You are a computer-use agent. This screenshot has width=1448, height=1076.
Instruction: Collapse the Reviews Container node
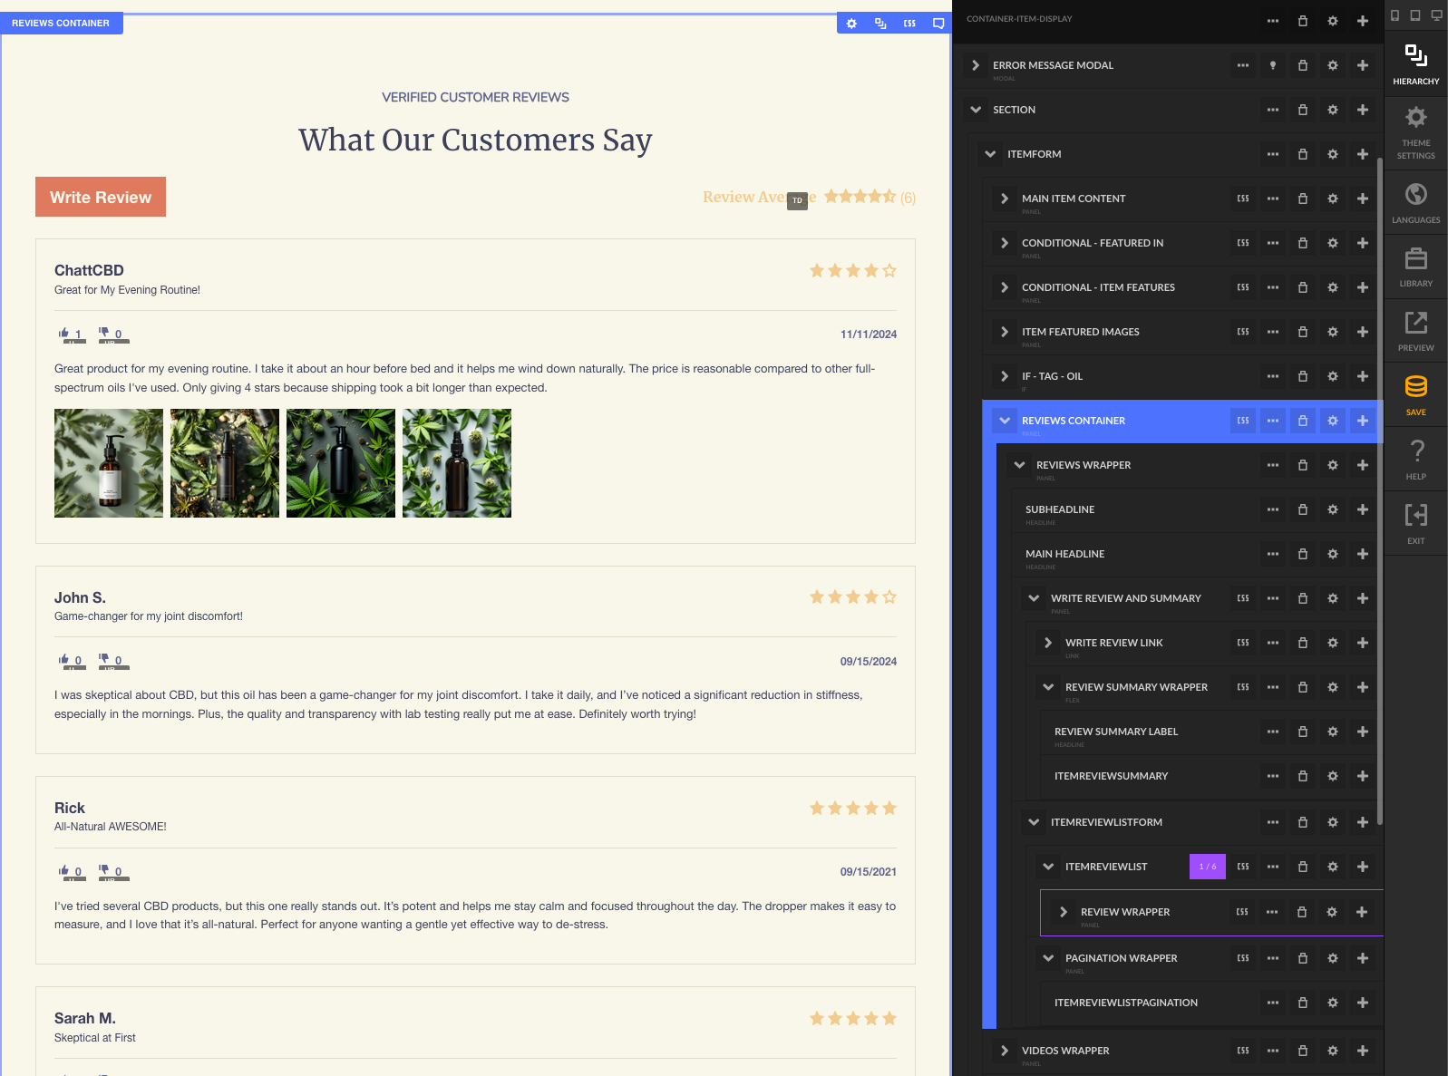[1005, 421]
